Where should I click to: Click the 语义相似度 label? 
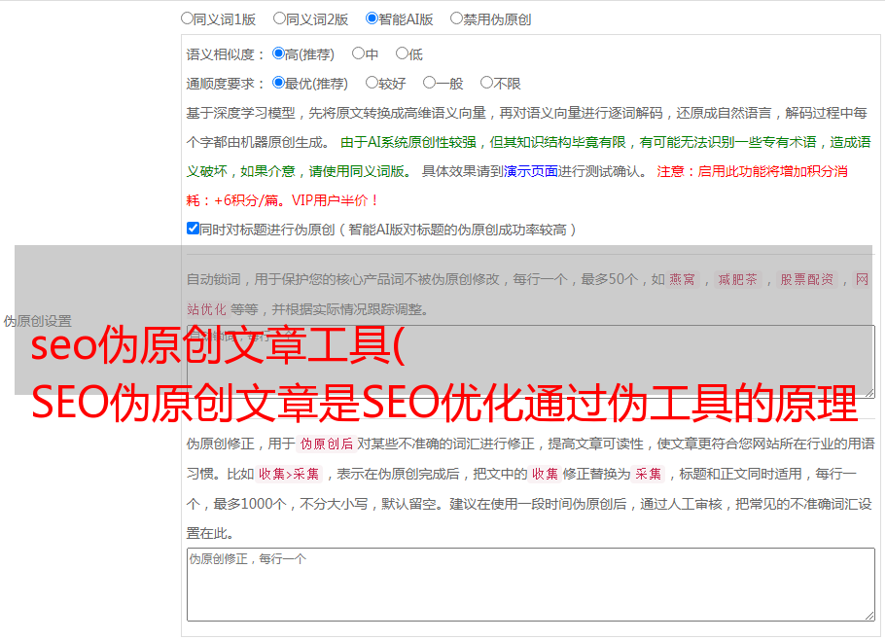(x=225, y=54)
